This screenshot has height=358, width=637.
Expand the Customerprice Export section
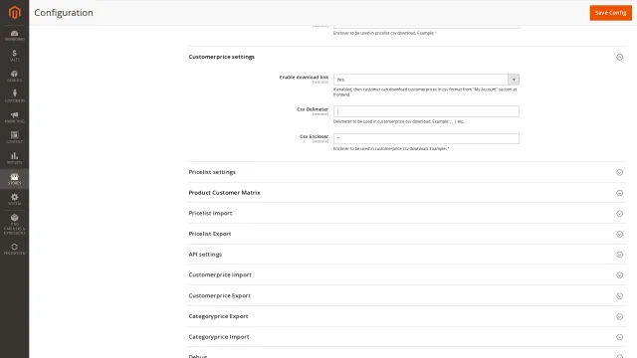(x=619, y=296)
